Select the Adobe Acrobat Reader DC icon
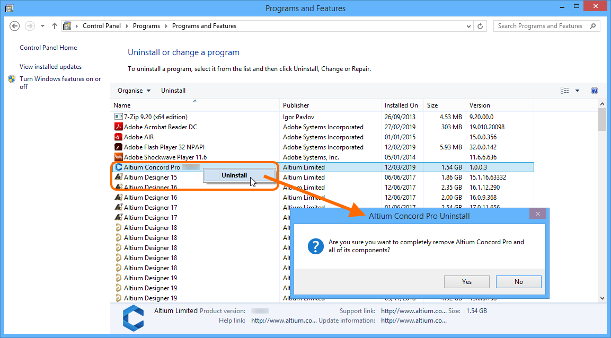 (119, 127)
